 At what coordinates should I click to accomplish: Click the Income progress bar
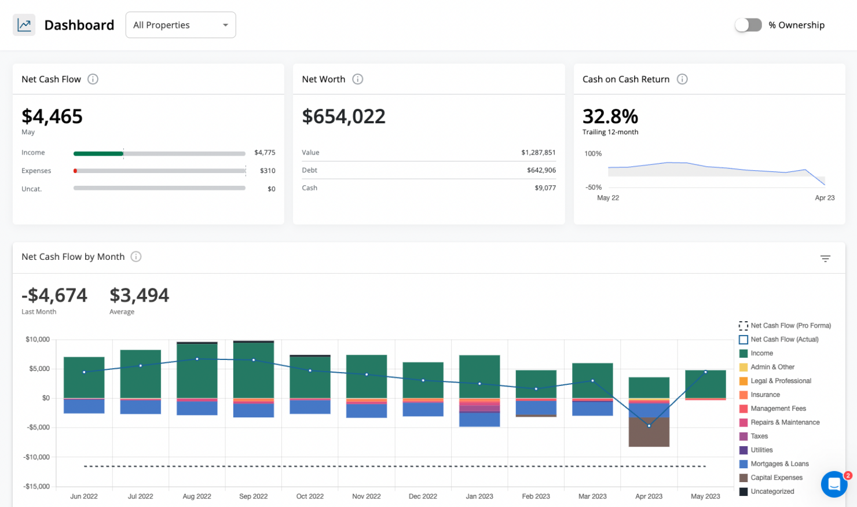click(x=159, y=153)
